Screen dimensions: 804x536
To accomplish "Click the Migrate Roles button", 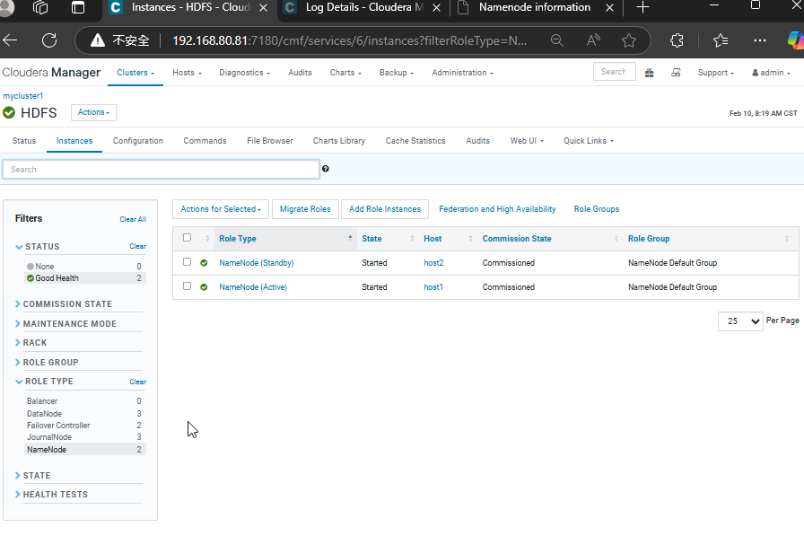I will (x=305, y=209).
